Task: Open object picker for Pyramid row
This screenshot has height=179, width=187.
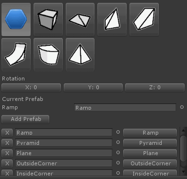Action: tap(118, 142)
